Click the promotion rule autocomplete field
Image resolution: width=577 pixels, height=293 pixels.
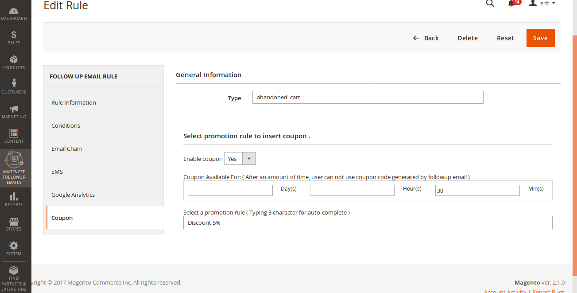click(x=368, y=223)
